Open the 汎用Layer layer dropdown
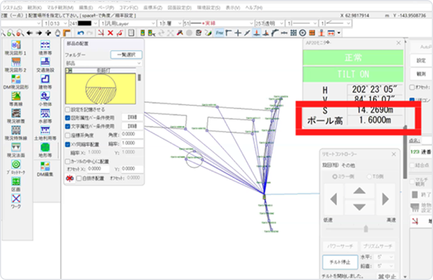This screenshot has width=433, height=280. coord(128,23)
